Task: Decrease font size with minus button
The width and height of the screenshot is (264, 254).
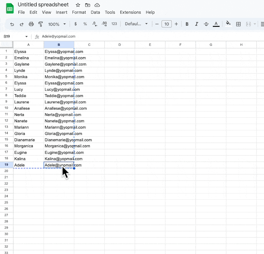Action: pos(157,24)
